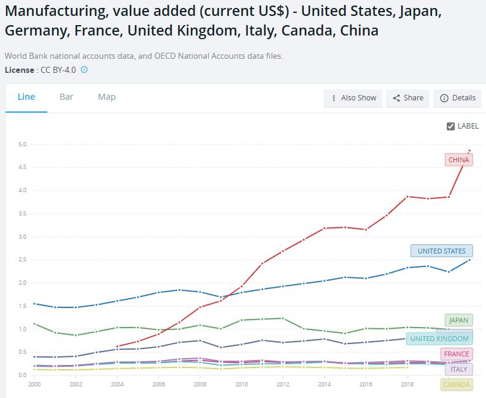The width and height of the screenshot is (486, 398).
Task: Switch to the Bar tab
Action: coord(66,97)
